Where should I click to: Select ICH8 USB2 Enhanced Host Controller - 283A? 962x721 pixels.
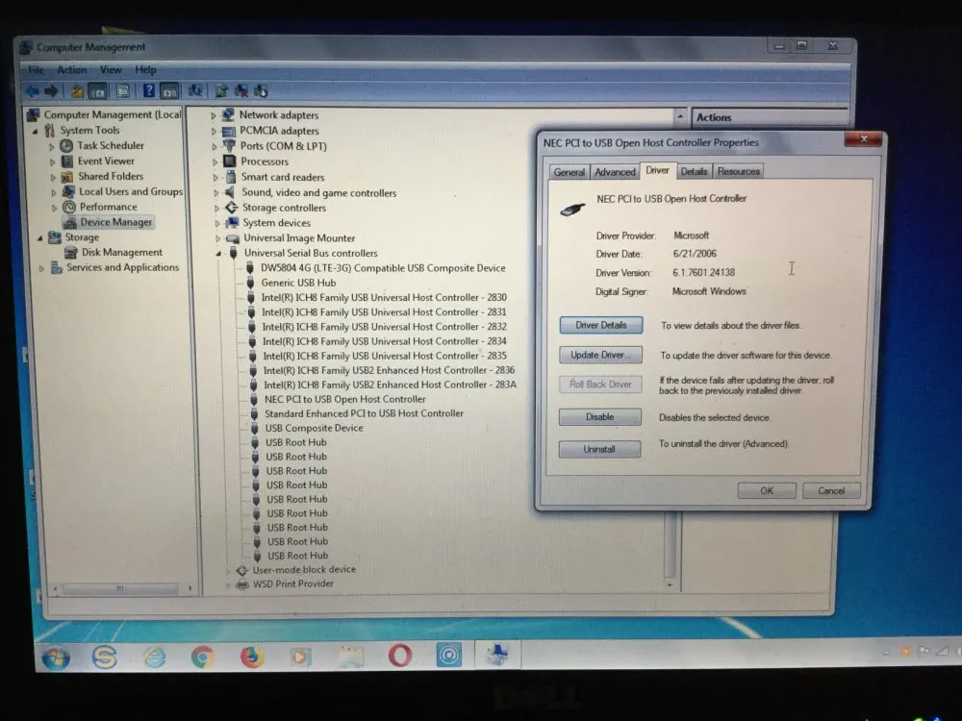(391, 385)
